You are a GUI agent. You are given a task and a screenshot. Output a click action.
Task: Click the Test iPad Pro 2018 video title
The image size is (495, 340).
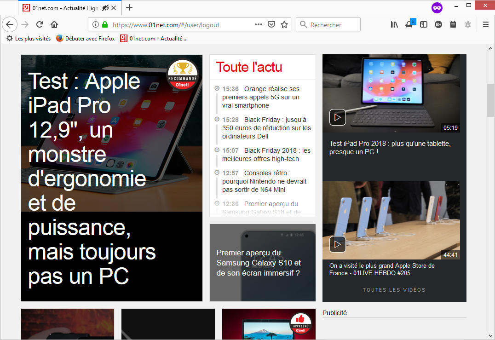tap(390, 147)
